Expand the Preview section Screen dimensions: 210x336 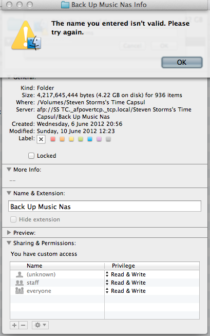(9, 233)
